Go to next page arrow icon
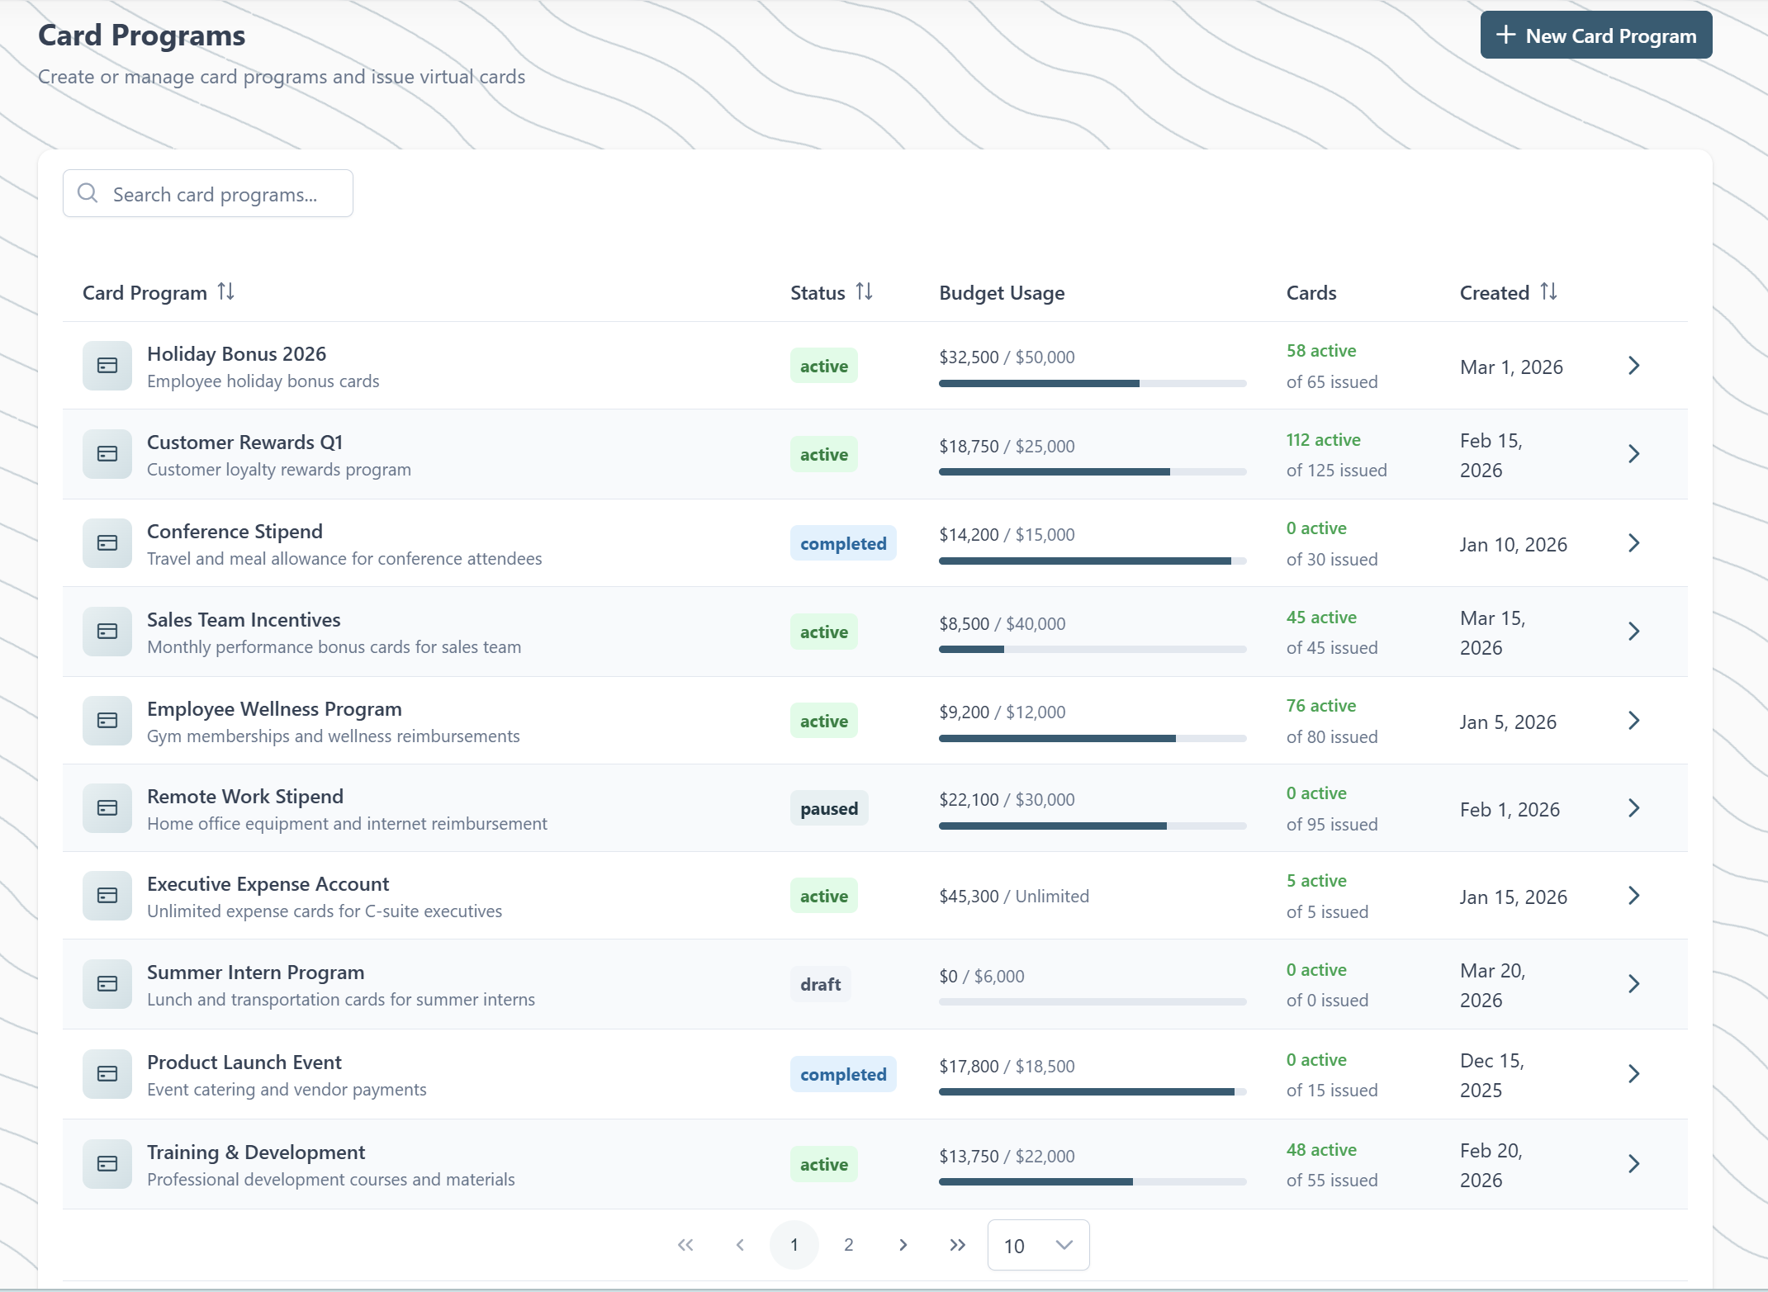The width and height of the screenshot is (1768, 1292). coord(903,1245)
